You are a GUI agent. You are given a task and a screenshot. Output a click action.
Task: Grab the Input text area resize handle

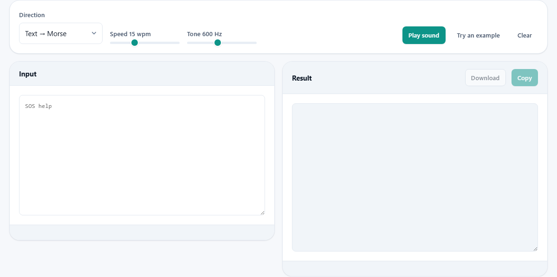[x=262, y=213]
